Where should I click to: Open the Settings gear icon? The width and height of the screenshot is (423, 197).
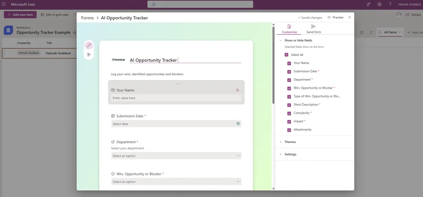pos(379,4)
